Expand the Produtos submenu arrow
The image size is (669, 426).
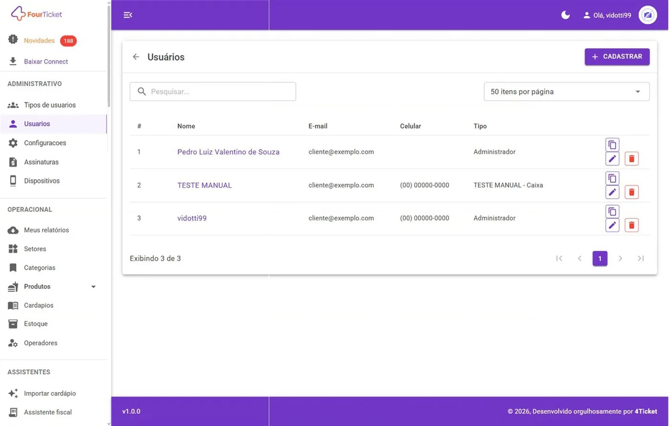93,287
